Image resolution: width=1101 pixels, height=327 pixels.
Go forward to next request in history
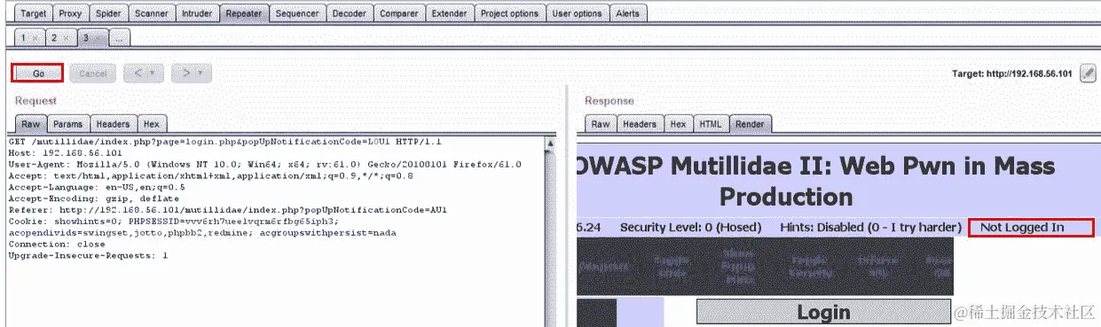tap(185, 74)
